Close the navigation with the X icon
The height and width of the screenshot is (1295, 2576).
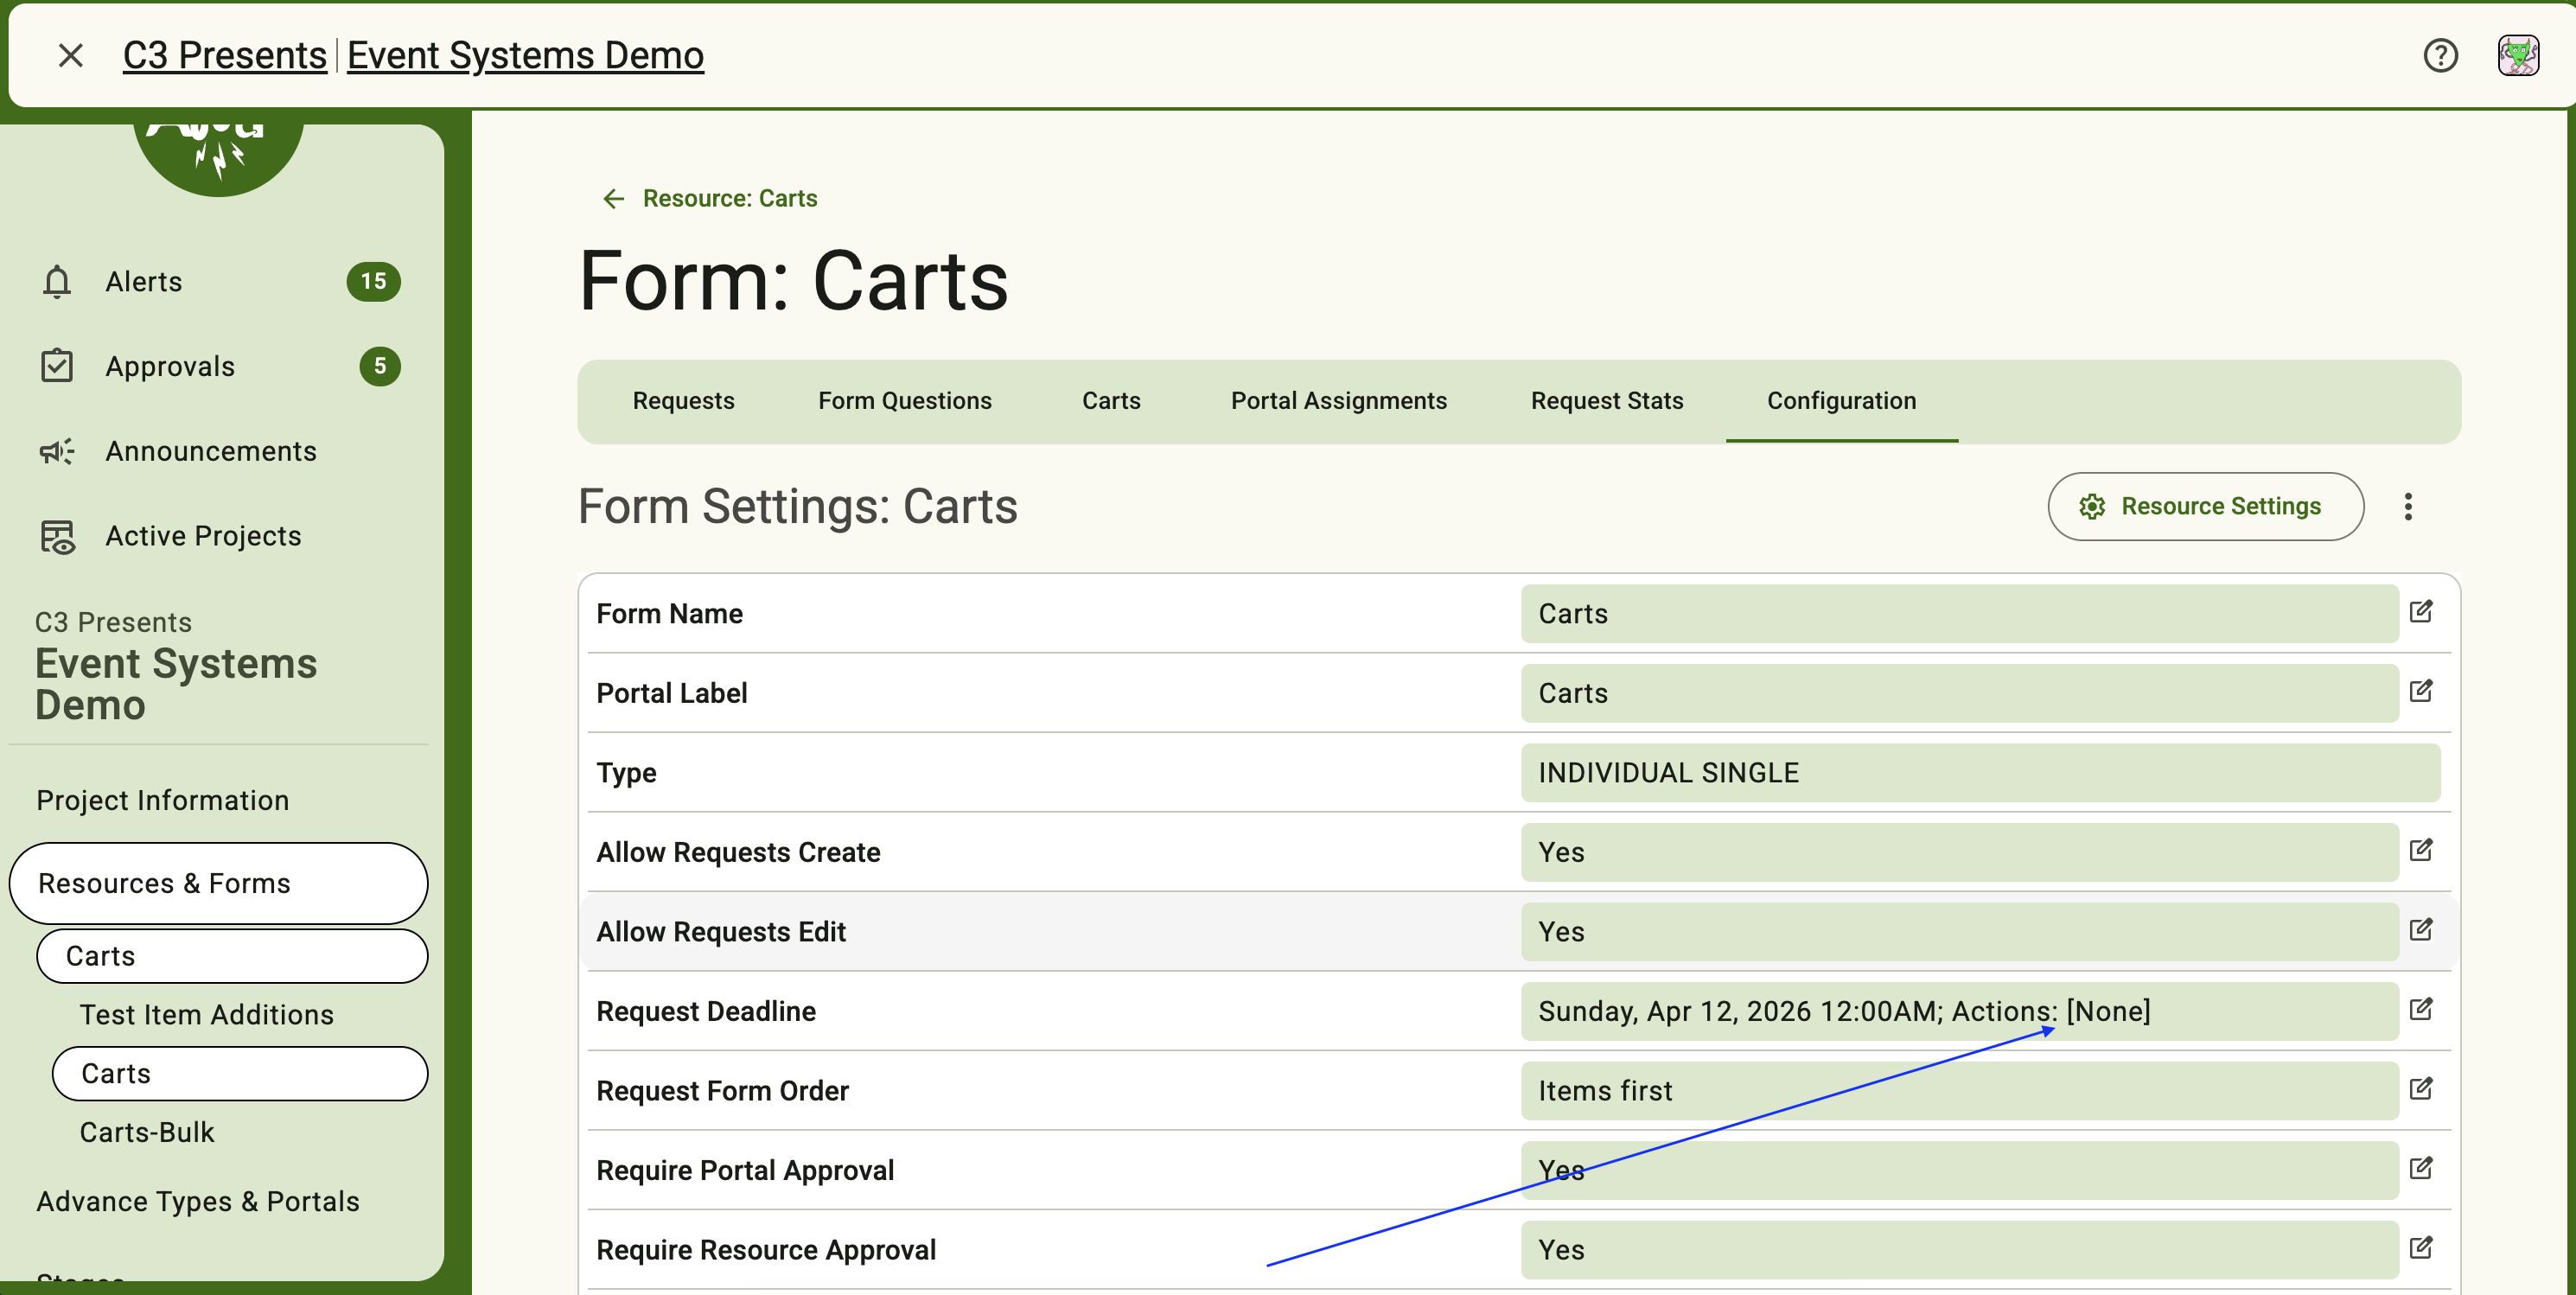coord(70,55)
